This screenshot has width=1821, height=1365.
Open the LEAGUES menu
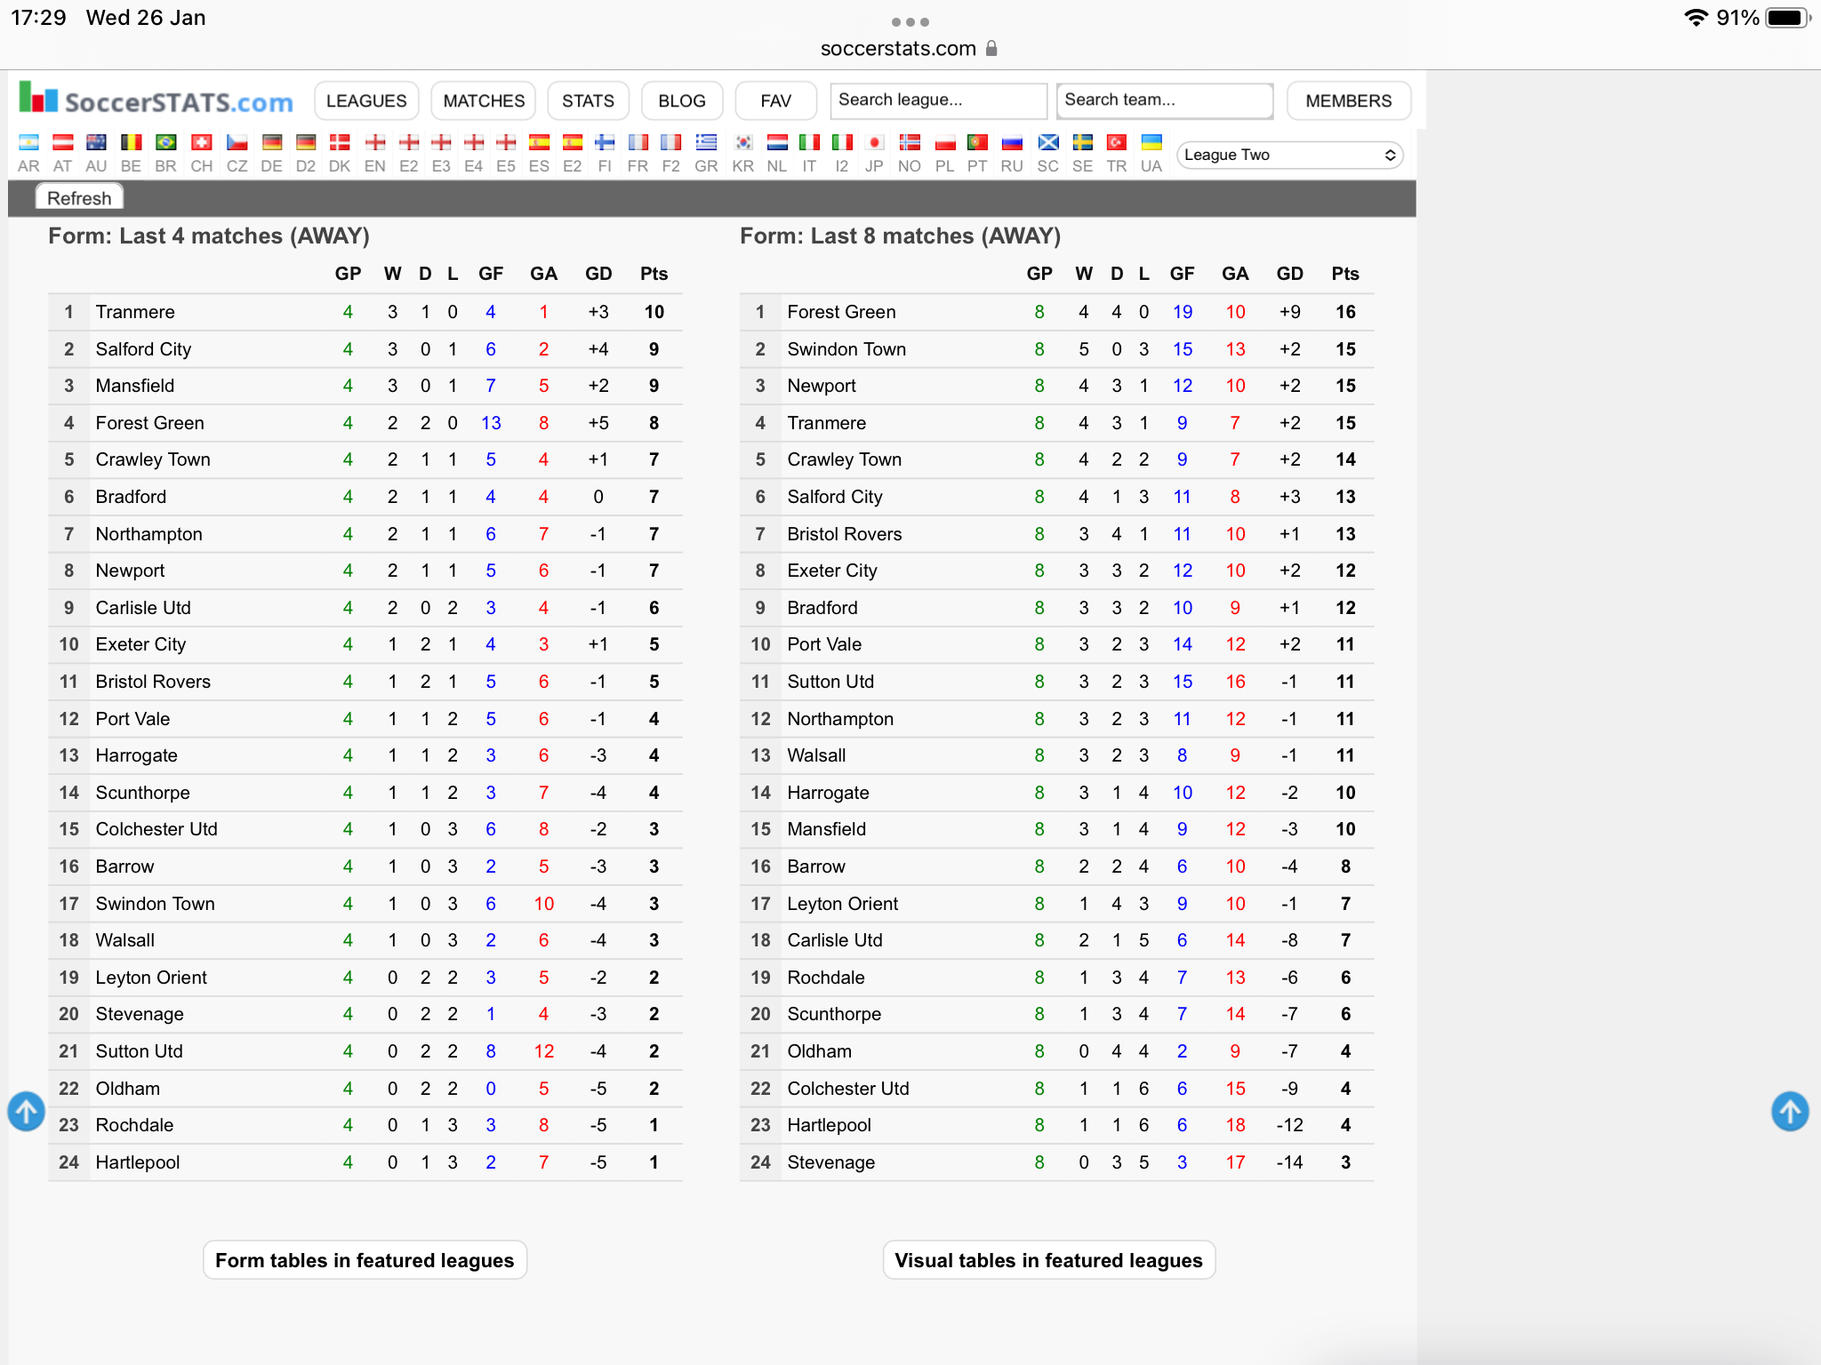click(x=366, y=100)
